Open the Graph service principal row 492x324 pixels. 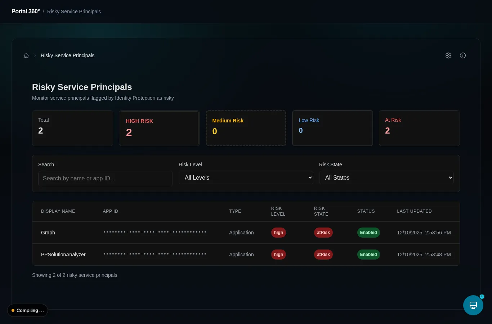[x=246, y=233]
